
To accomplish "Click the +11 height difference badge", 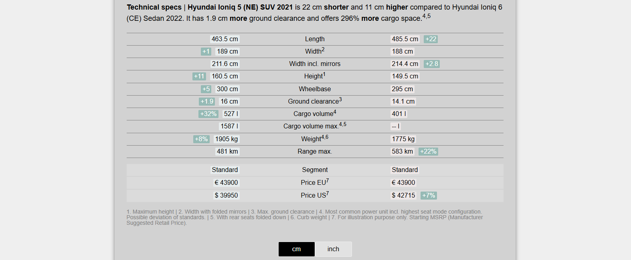I will pyautogui.click(x=199, y=76).
